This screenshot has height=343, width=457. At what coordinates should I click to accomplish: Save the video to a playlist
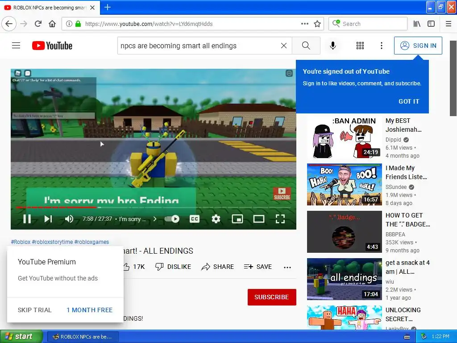click(258, 267)
